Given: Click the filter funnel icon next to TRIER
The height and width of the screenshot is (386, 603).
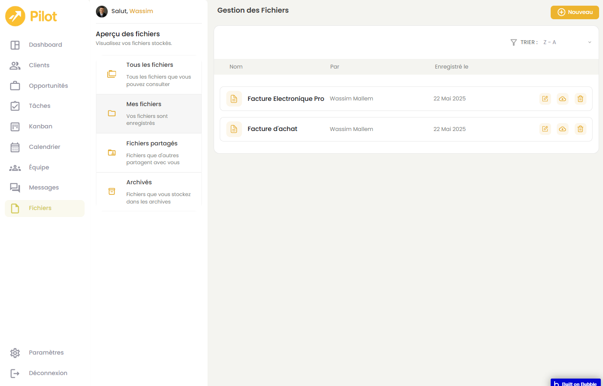Looking at the screenshot, I should pos(514,42).
